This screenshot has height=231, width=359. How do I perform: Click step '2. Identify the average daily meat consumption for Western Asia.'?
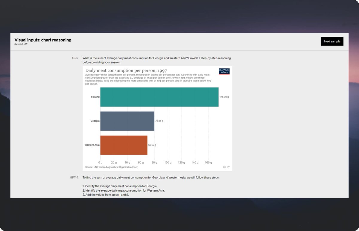pyautogui.click(x=124, y=190)
